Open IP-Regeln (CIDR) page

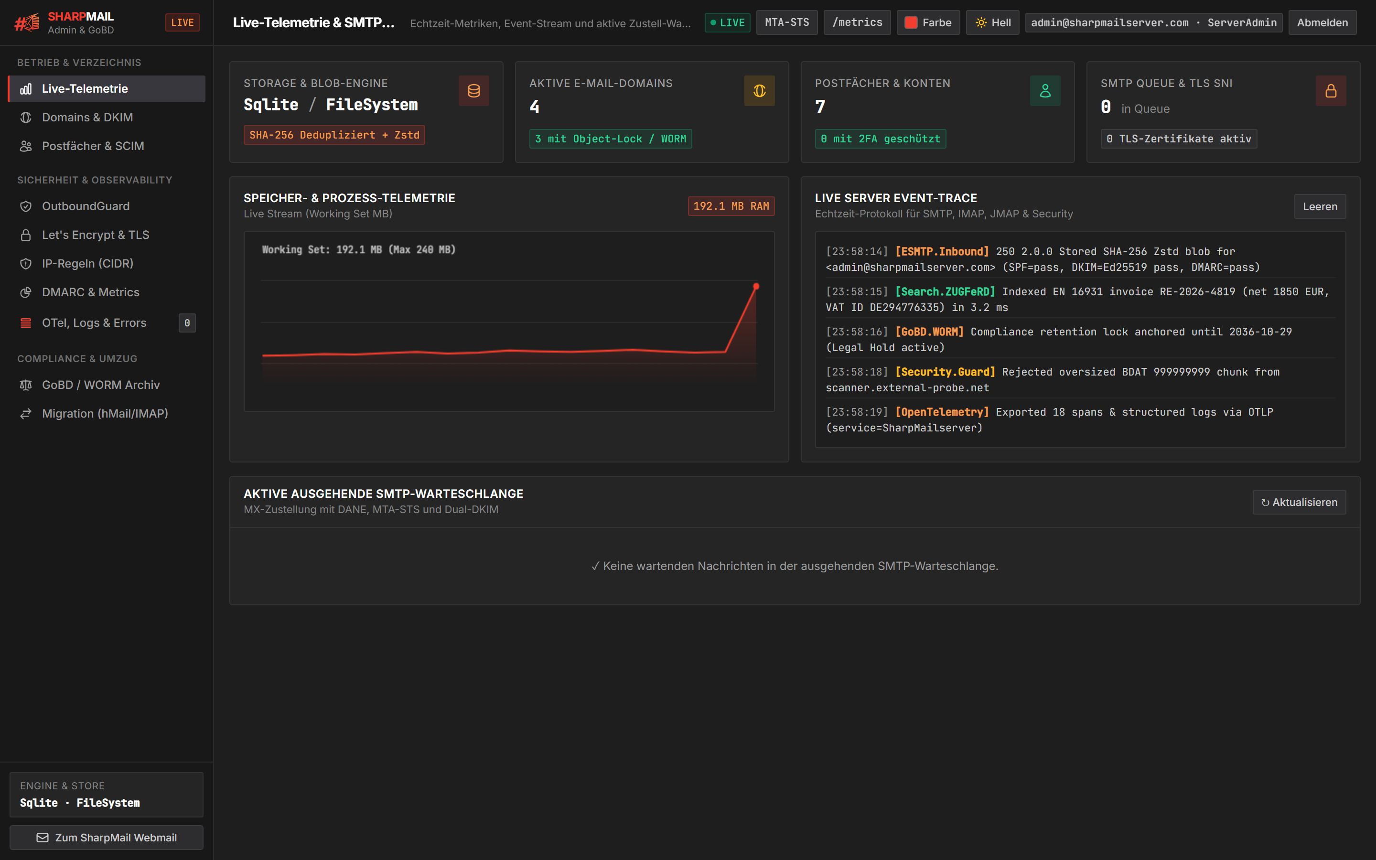tap(107, 263)
